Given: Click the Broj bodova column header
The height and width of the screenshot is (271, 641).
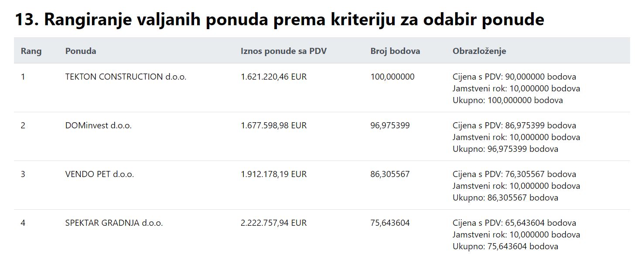Looking at the screenshot, I should pos(395,51).
